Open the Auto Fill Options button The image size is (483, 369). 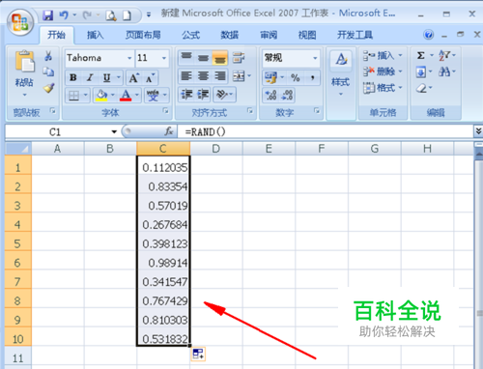click(198, 354)
